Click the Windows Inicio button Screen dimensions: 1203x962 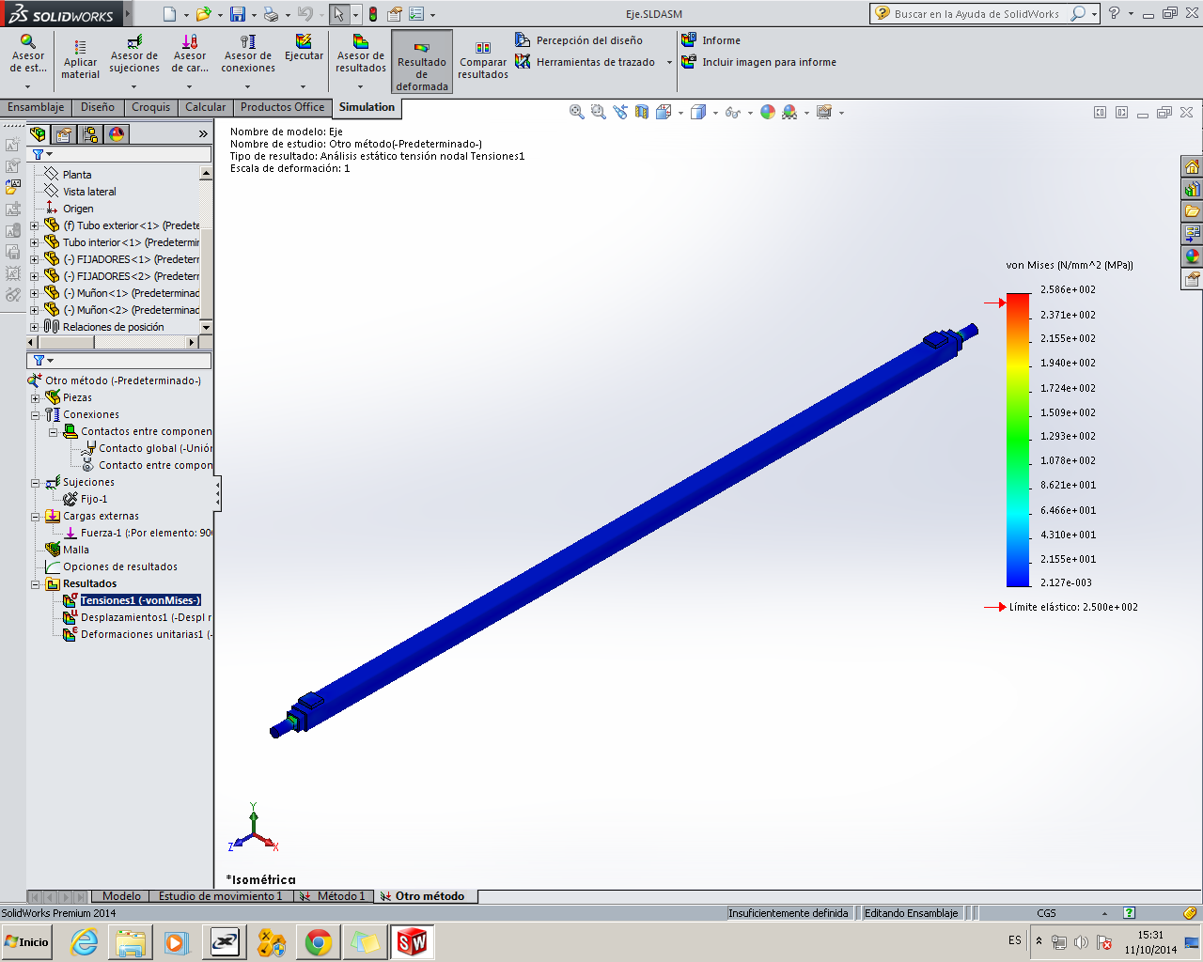coord(26,942)
